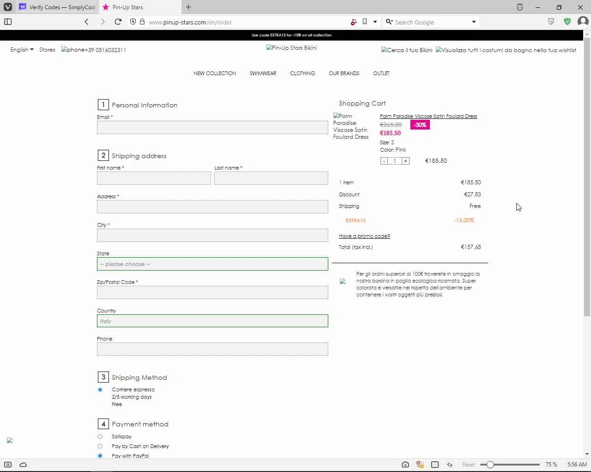Screen dimensions: 591x472
Task: Open the closed tabs trash icon
Action: pos(520,7)
